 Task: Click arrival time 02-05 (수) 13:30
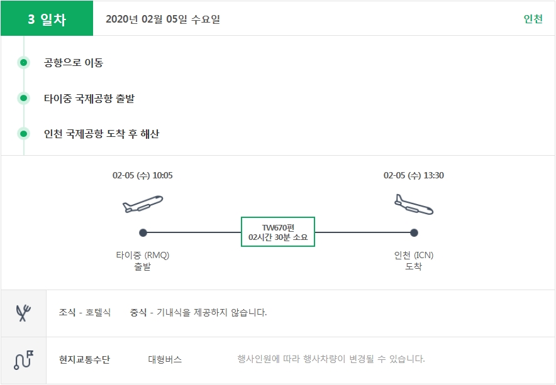tap(413, 175)
